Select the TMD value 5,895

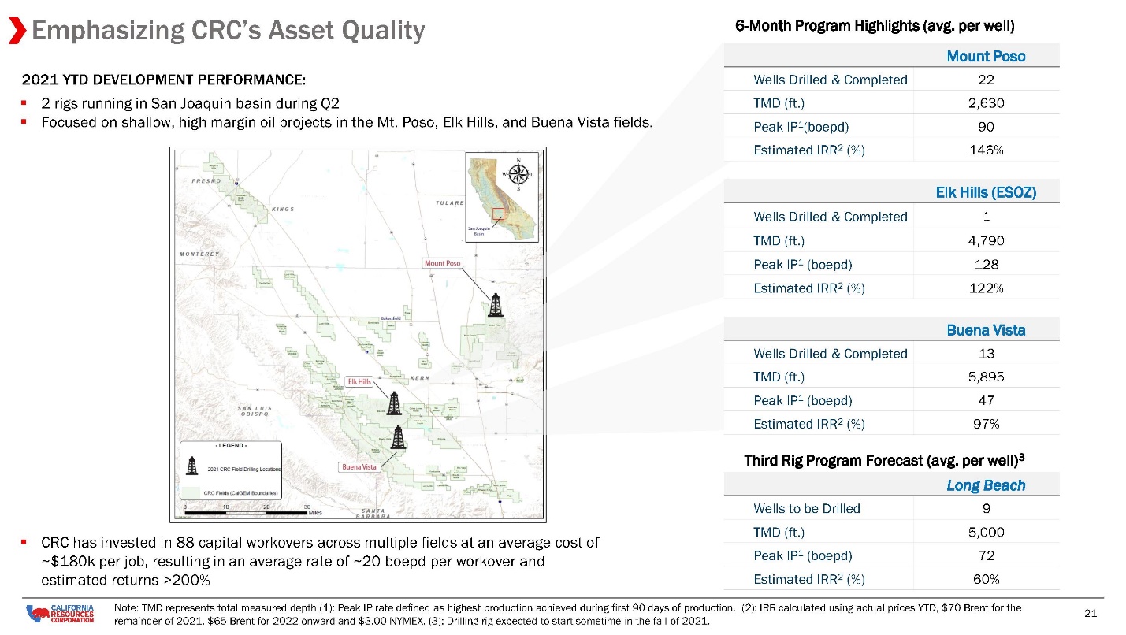pos(986,377)
